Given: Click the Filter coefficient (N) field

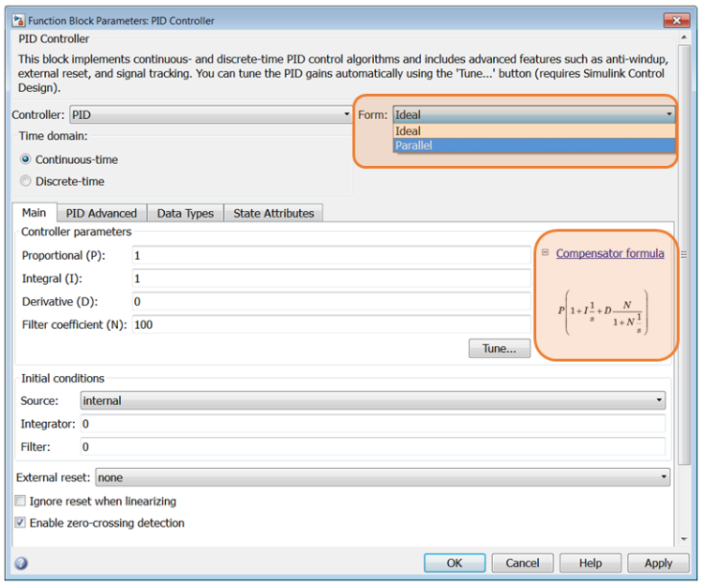Looking at the screenshot, I should [x=331, y=324].
